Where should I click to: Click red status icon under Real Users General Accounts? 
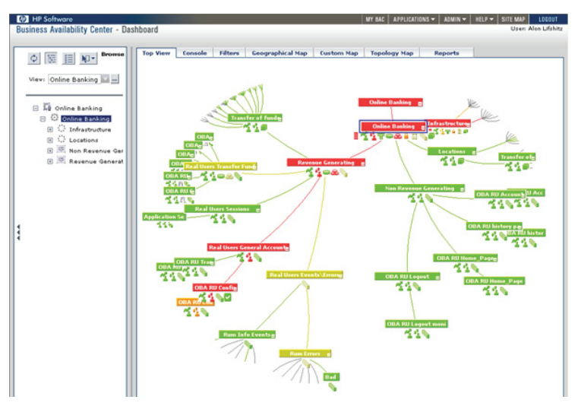point(249,256)
